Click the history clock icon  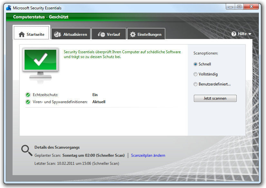click(101, 35)
